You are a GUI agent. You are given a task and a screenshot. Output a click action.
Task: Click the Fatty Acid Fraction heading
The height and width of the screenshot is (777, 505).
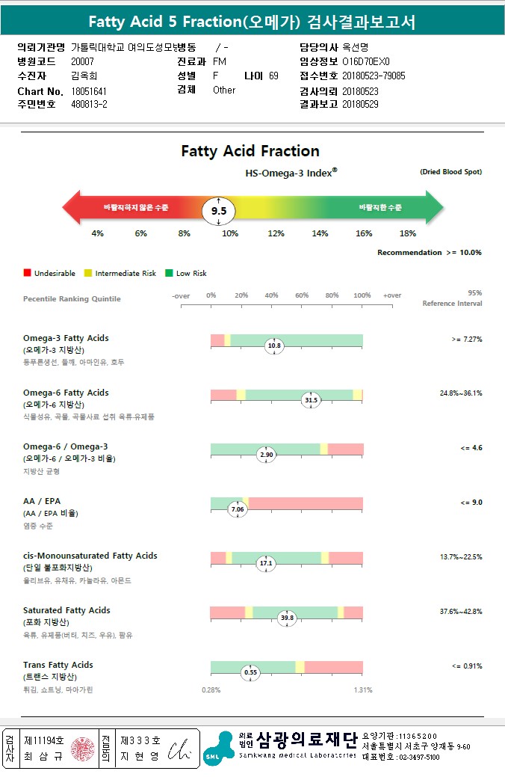point(250,150)
